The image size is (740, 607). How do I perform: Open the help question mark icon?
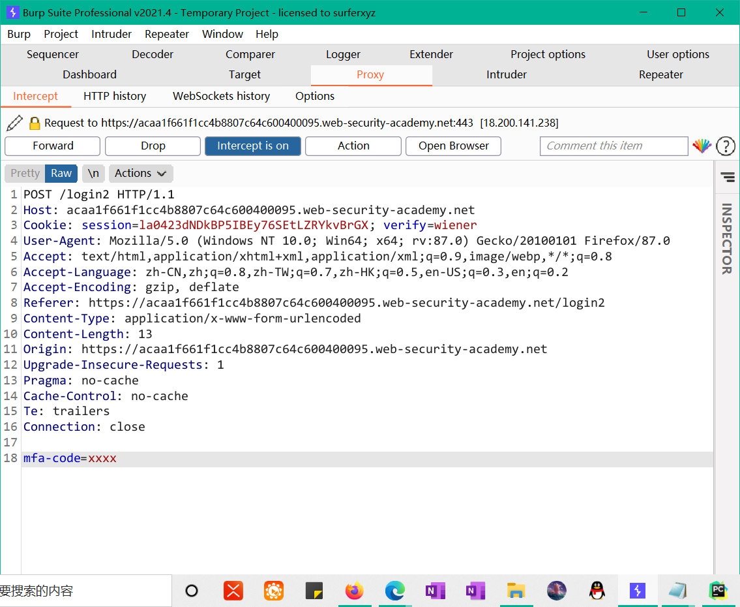(x=726, y=146)
